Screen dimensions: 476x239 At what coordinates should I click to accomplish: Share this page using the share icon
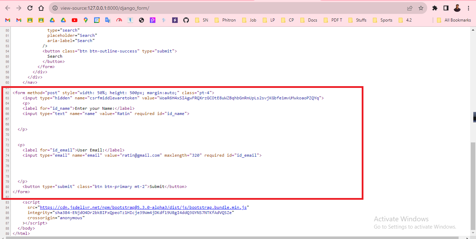coord(410,8)
